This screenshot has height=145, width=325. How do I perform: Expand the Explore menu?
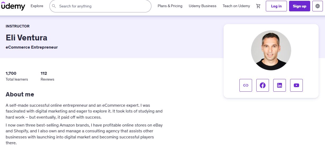coord(37,6)
